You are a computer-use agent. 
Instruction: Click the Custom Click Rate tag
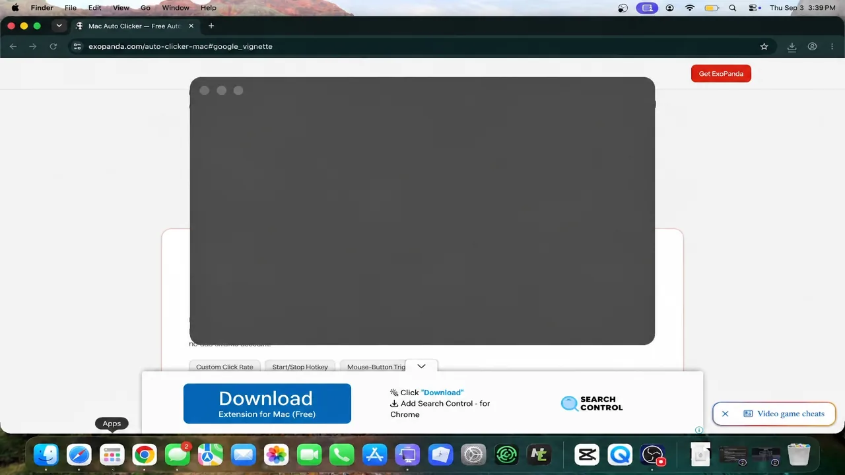224,367
